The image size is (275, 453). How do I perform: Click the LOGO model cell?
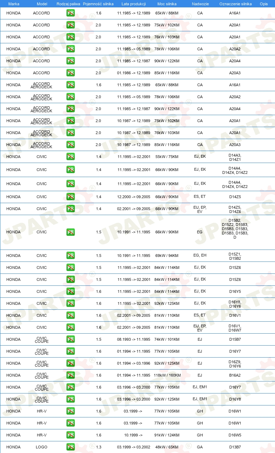(41, 447)
